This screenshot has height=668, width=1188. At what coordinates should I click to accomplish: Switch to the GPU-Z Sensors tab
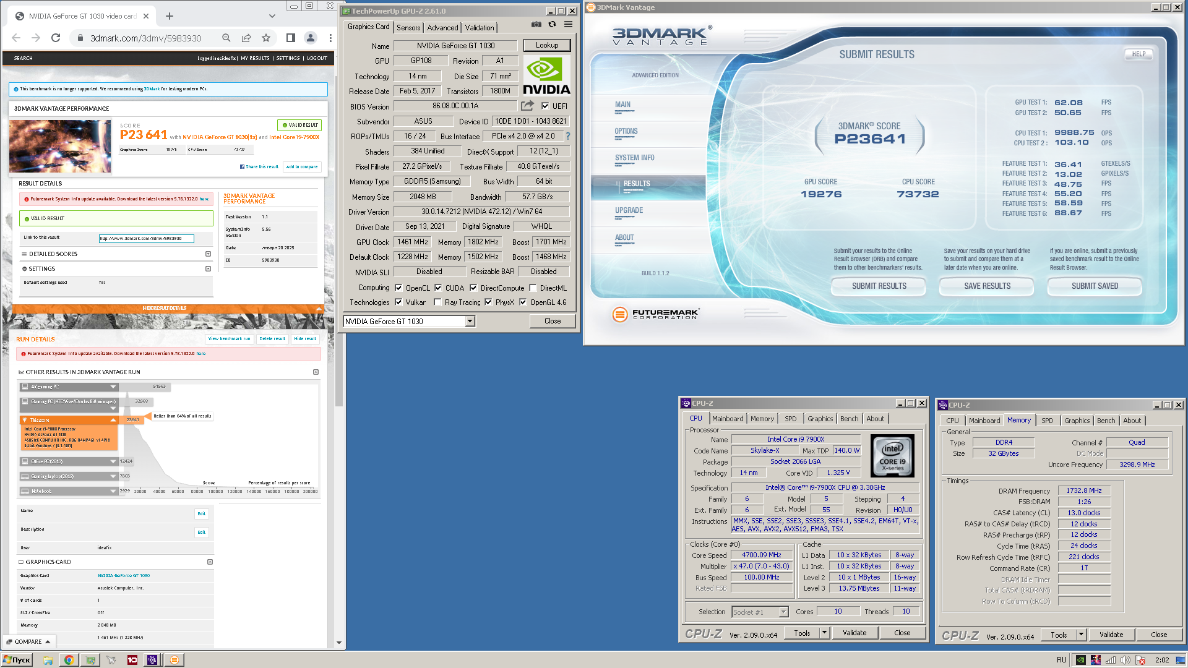point(408,28)
